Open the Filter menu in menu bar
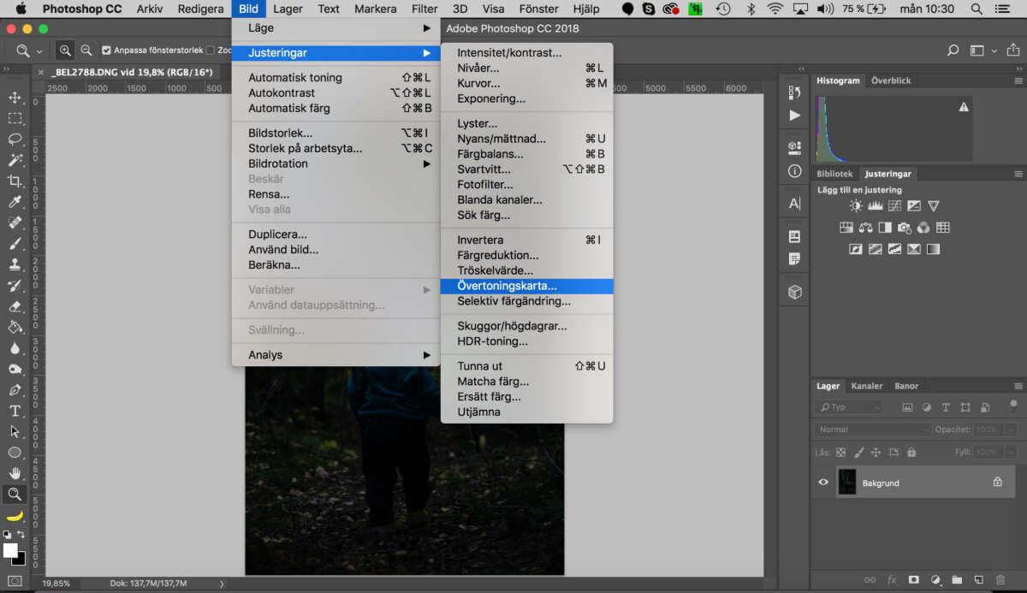The width and height of the screenshot is (1027, 593). 424,9
